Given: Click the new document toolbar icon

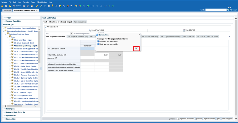Looking at the screenshot, I should click(6, 6).
